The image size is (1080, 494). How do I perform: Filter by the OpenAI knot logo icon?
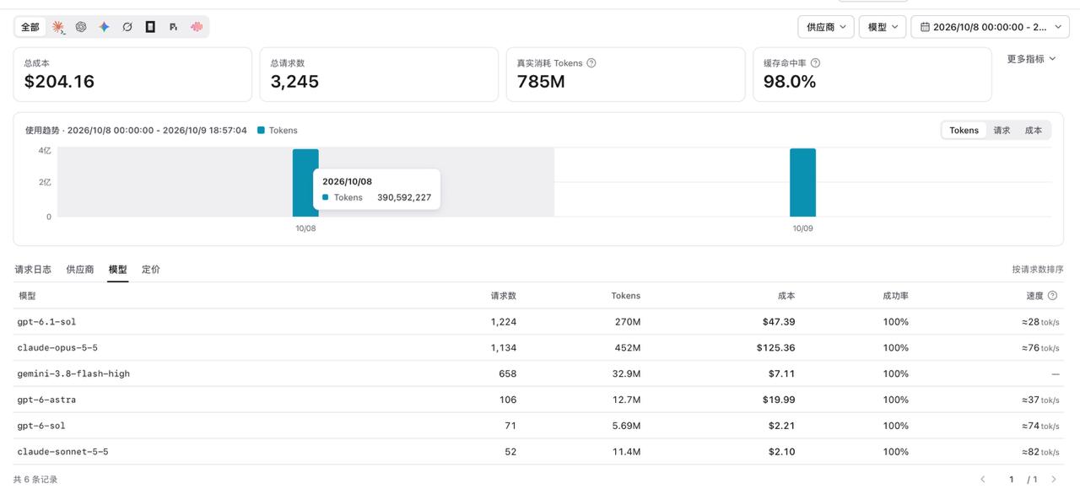point(81,27)
